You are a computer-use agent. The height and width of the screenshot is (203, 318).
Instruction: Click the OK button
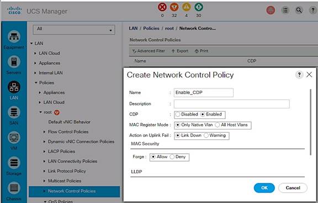click(x=264, y=188)
